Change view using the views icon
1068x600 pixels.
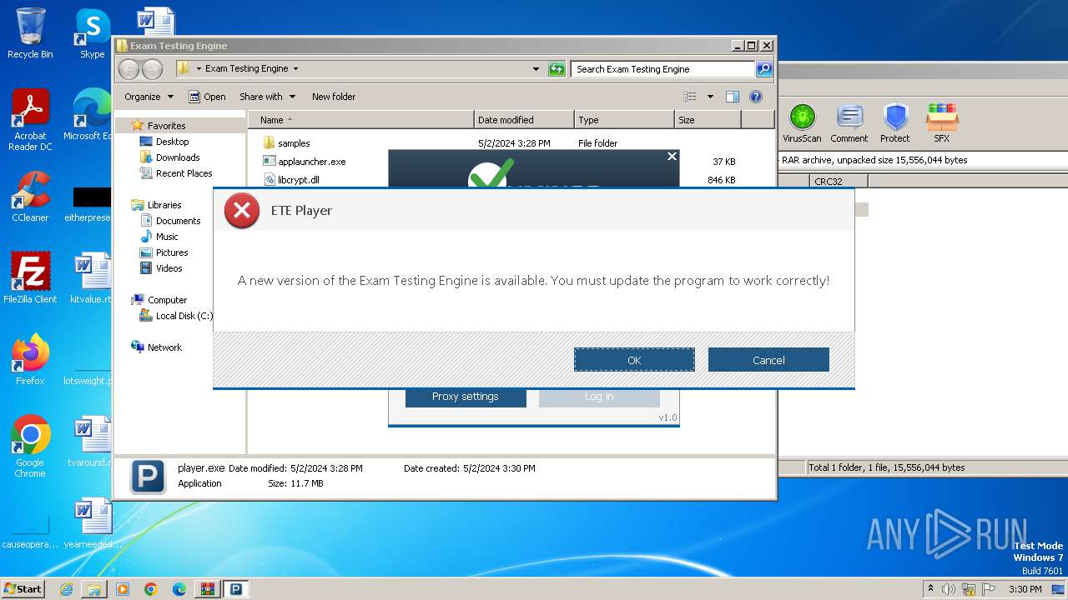[690, 97]
